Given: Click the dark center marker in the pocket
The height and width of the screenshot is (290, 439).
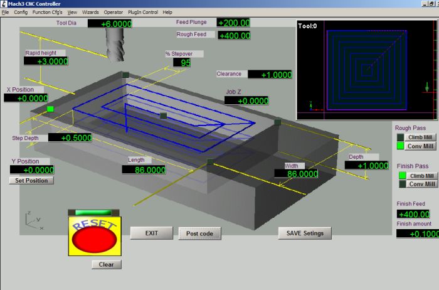Looking at the screenshot, I should (x=163, y=115).
